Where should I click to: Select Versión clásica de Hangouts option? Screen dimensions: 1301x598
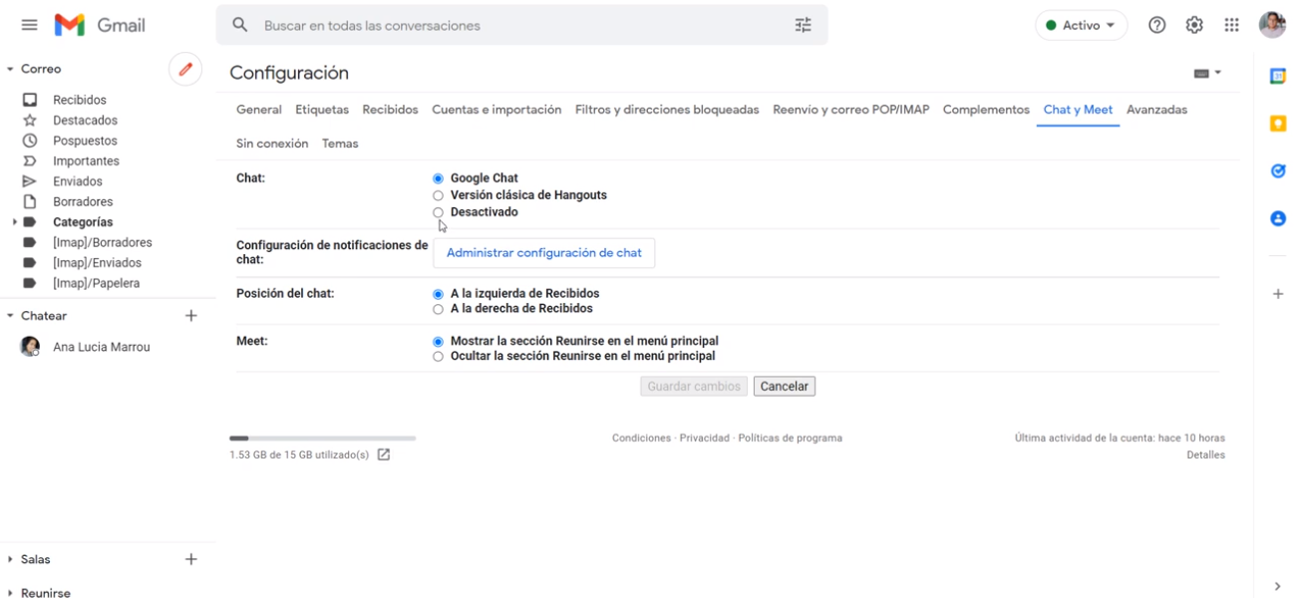point(438,195)
